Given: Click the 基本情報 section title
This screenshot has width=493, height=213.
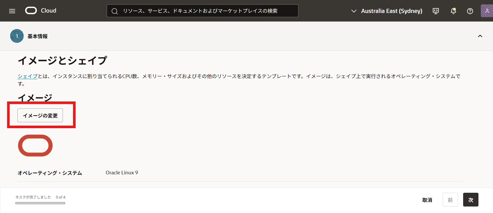Looking at the screenshot, I should (x=38, y=36).
